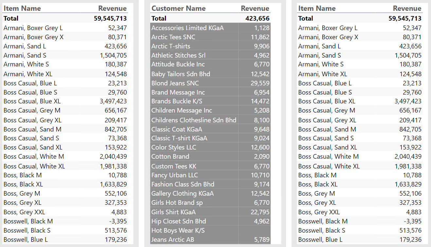The image size is (431, 247).
Task: Select revenue 10,710 of Fancy Urban LLC
Action: pyautogui.click(x=260, y=175)
